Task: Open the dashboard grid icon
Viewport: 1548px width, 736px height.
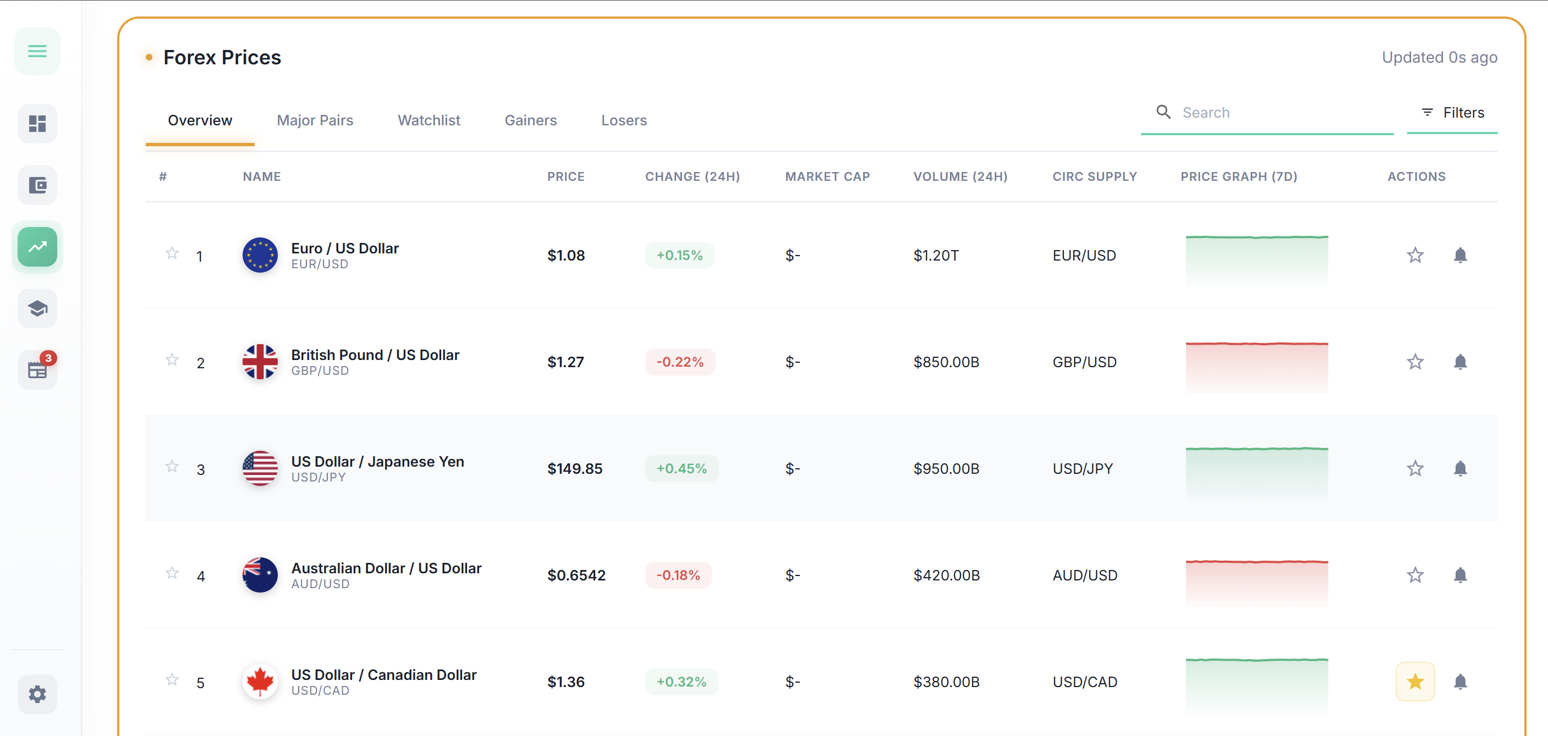Action: coord(37,124)
